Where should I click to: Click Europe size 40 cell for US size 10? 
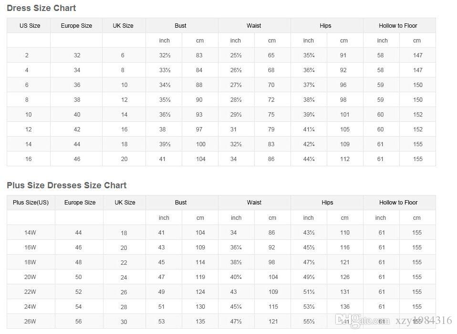click(77, 115)
